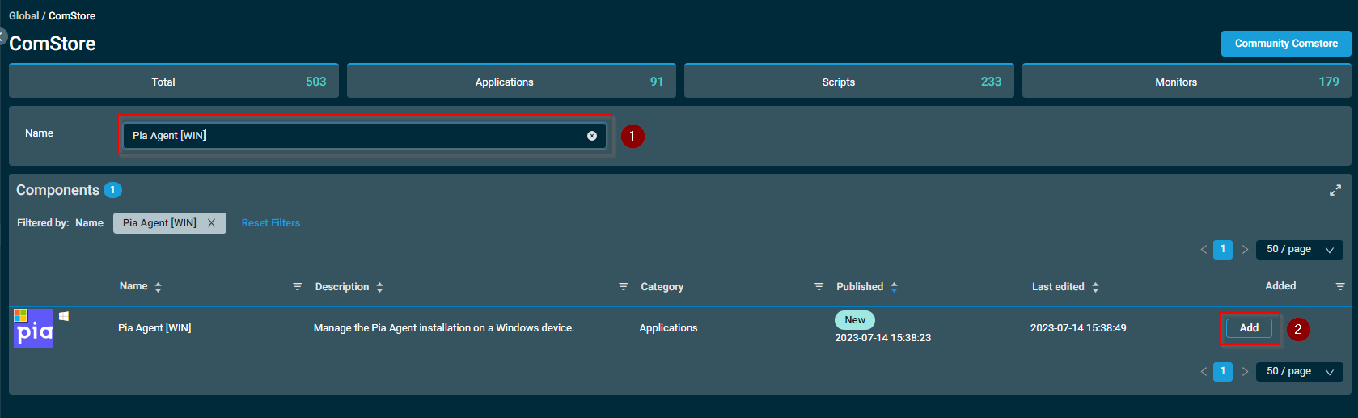Image resolution: width=1358 pixels, height=418 pixels.
Task: Click the Applications category cell
Action: point(668,328)
